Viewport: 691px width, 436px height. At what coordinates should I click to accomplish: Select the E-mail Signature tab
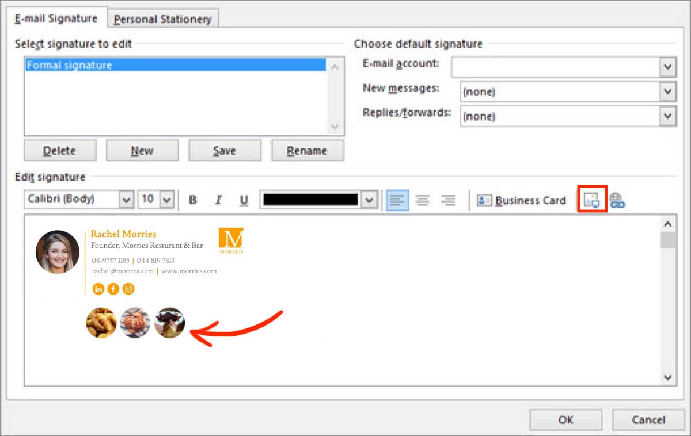click(x=55, y=18)
